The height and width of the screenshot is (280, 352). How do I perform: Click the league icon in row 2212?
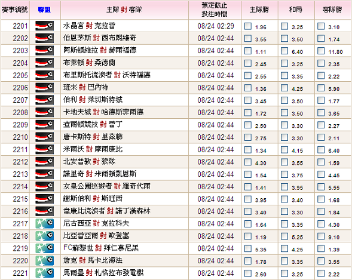[44, 162]
